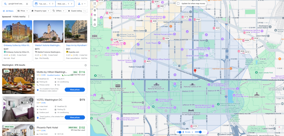Click Hamilton's Bar & Grill pin
The image size is (284, 136).
231,68
